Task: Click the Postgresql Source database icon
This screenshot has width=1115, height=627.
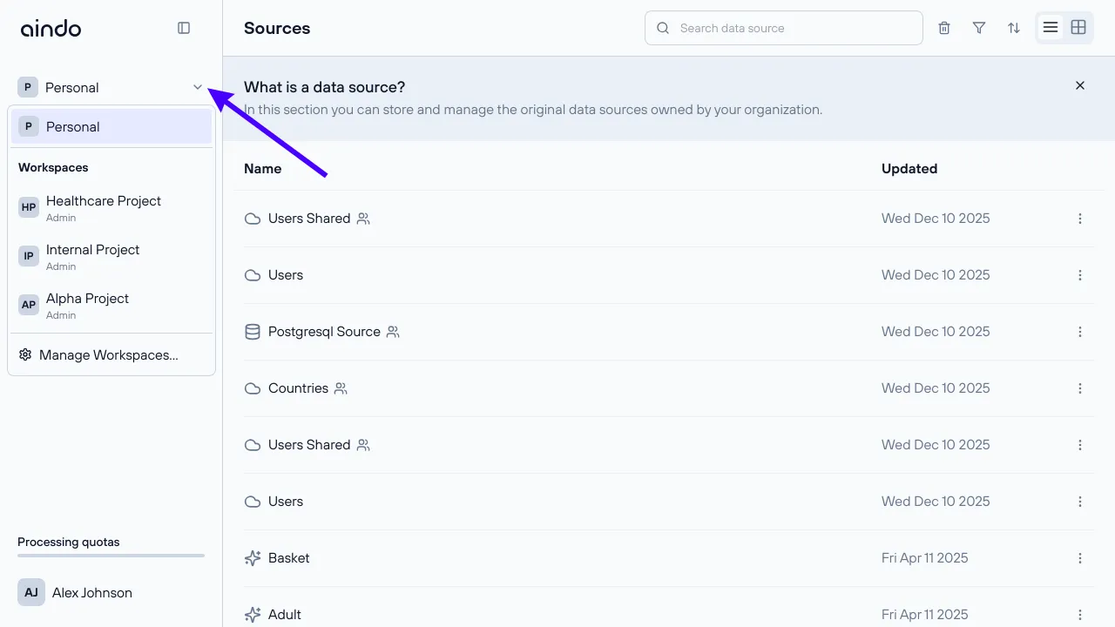Action: 253,332
